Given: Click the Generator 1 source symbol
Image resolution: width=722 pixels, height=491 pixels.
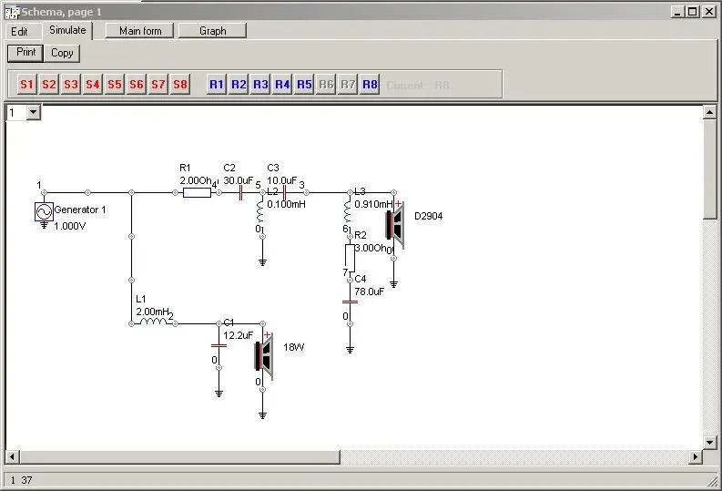Looking at the screenshot, I should pyautogui.click(x=44, y=212).
